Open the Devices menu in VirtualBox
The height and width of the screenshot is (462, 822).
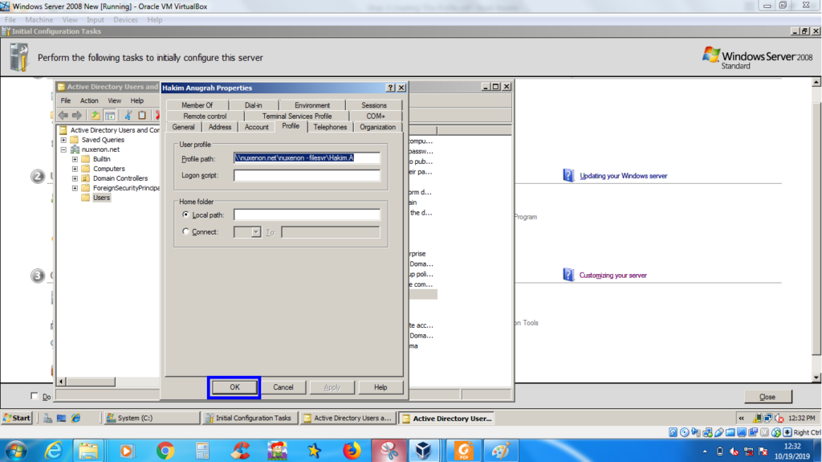(x=125, y=20)
